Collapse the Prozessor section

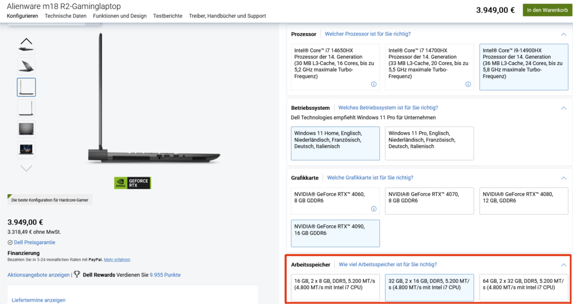pos(563,34)
